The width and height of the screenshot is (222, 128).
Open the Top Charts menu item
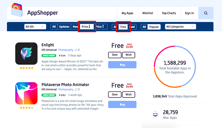169,13
